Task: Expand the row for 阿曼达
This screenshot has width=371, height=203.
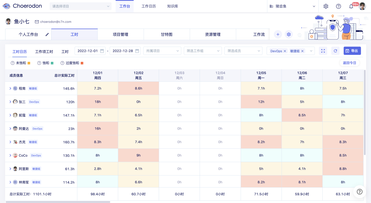Action: (x=10, y=128)
